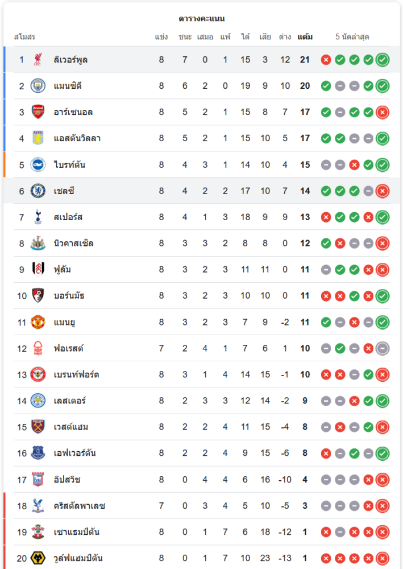Image resolution: width=403 pixels, height=569 pixels.
Task: Click Ipswich's latest red loss result icon
Action: pos(383,480)
